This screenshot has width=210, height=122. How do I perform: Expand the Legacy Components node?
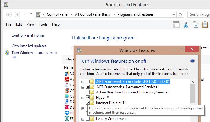click(83, 119)
